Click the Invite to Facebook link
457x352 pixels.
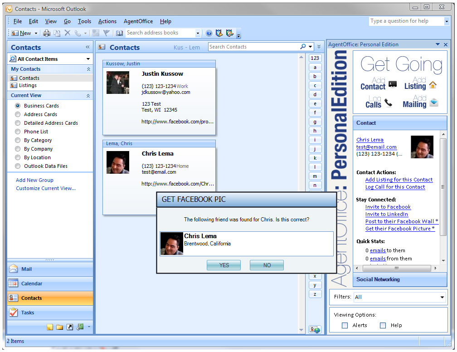pyautogui.click(x=388, y=207)
